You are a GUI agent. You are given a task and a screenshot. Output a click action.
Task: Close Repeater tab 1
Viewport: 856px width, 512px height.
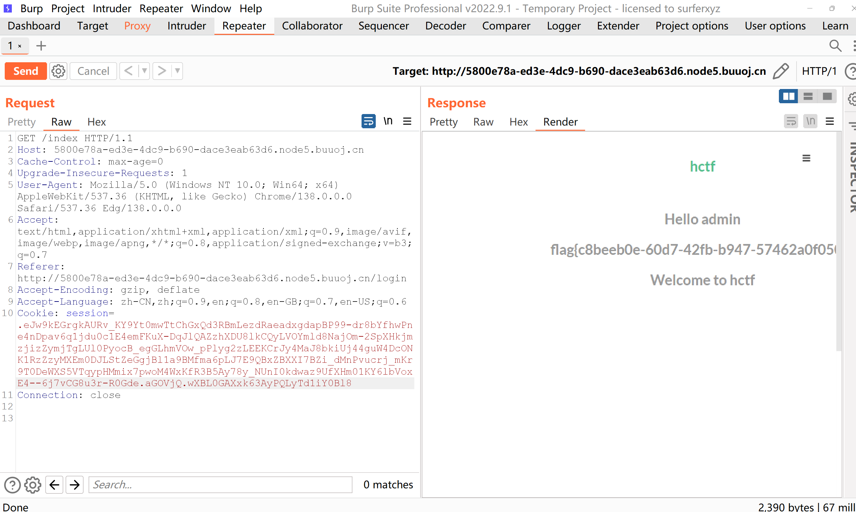point(20,46)
